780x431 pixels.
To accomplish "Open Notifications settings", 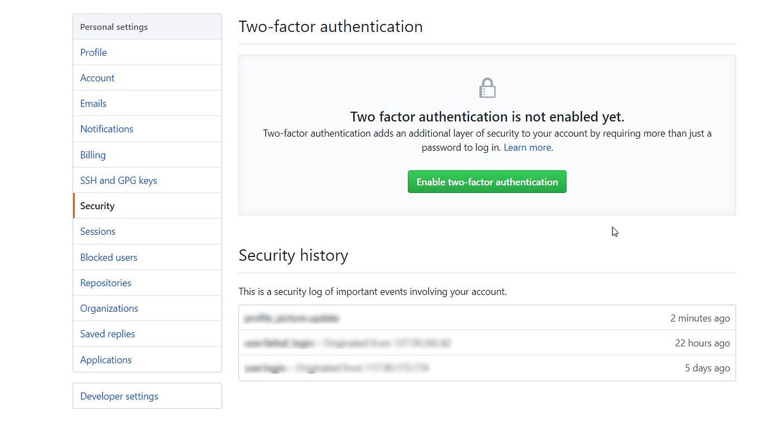I will click(106, 129).
